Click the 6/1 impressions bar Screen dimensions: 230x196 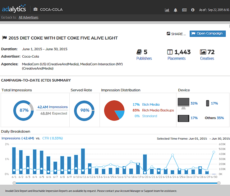14,160
